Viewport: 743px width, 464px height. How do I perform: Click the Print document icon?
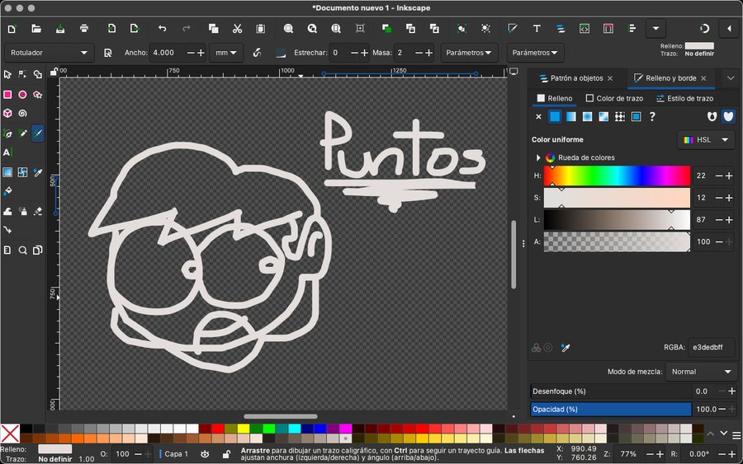click(84, 28)
